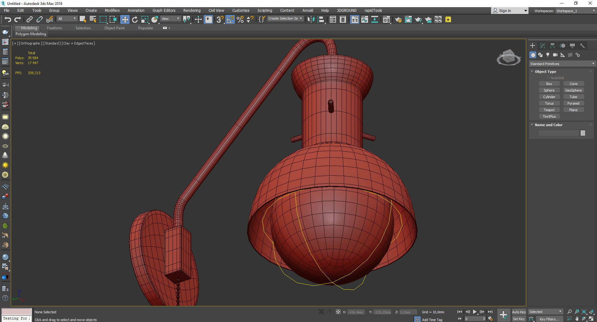Activate the Select Object tool
Image resolution: width=597 pixels, height=322 pixels.
tap(83, 20)
